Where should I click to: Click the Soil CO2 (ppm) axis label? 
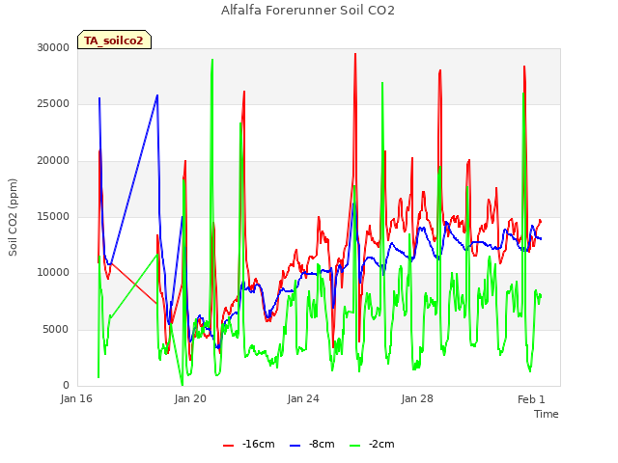[x=13, y=217]
